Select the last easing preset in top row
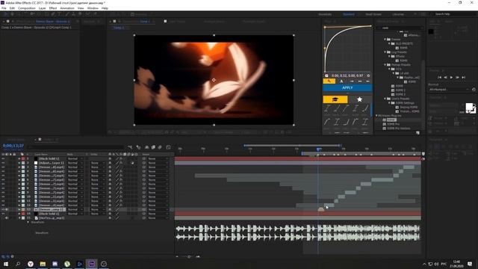 click(x=365, y=108)
